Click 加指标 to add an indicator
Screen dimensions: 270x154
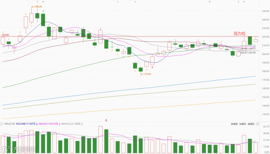click(242, 124)
